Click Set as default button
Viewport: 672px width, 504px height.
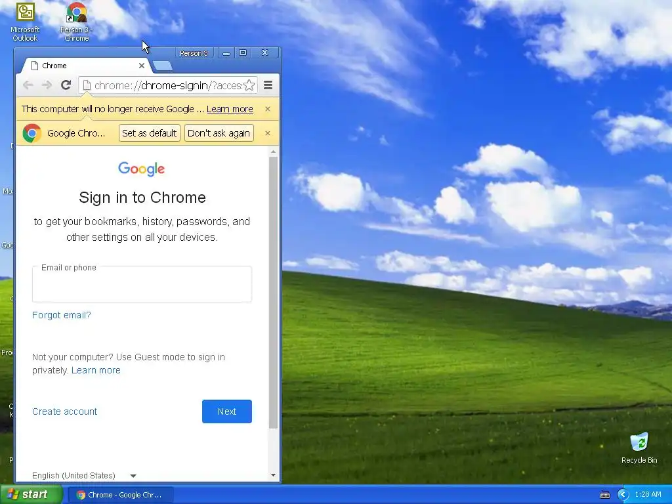(x=149, y=133)
